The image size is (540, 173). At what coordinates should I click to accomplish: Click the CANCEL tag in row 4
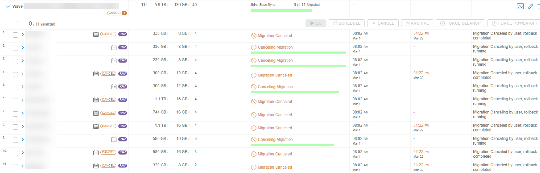(108, 74)
